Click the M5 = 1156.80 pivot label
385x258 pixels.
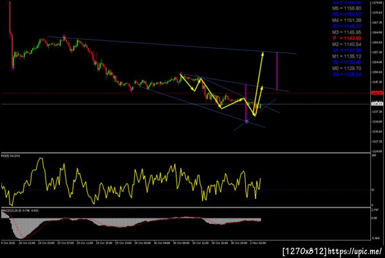[346, 8]
